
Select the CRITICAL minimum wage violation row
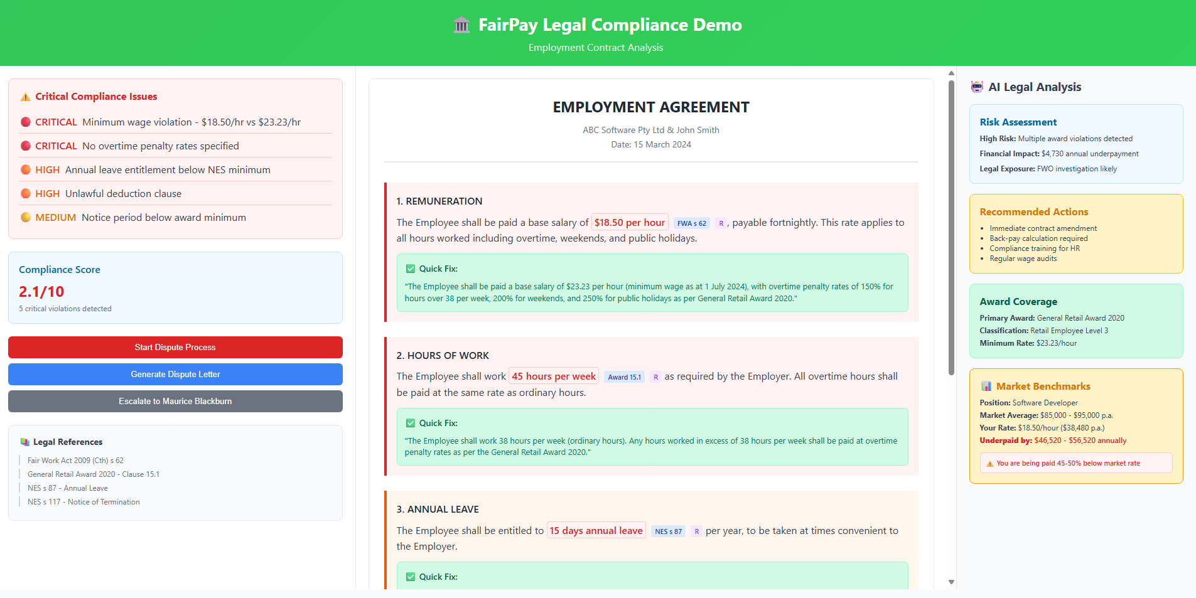pos(175,122)
